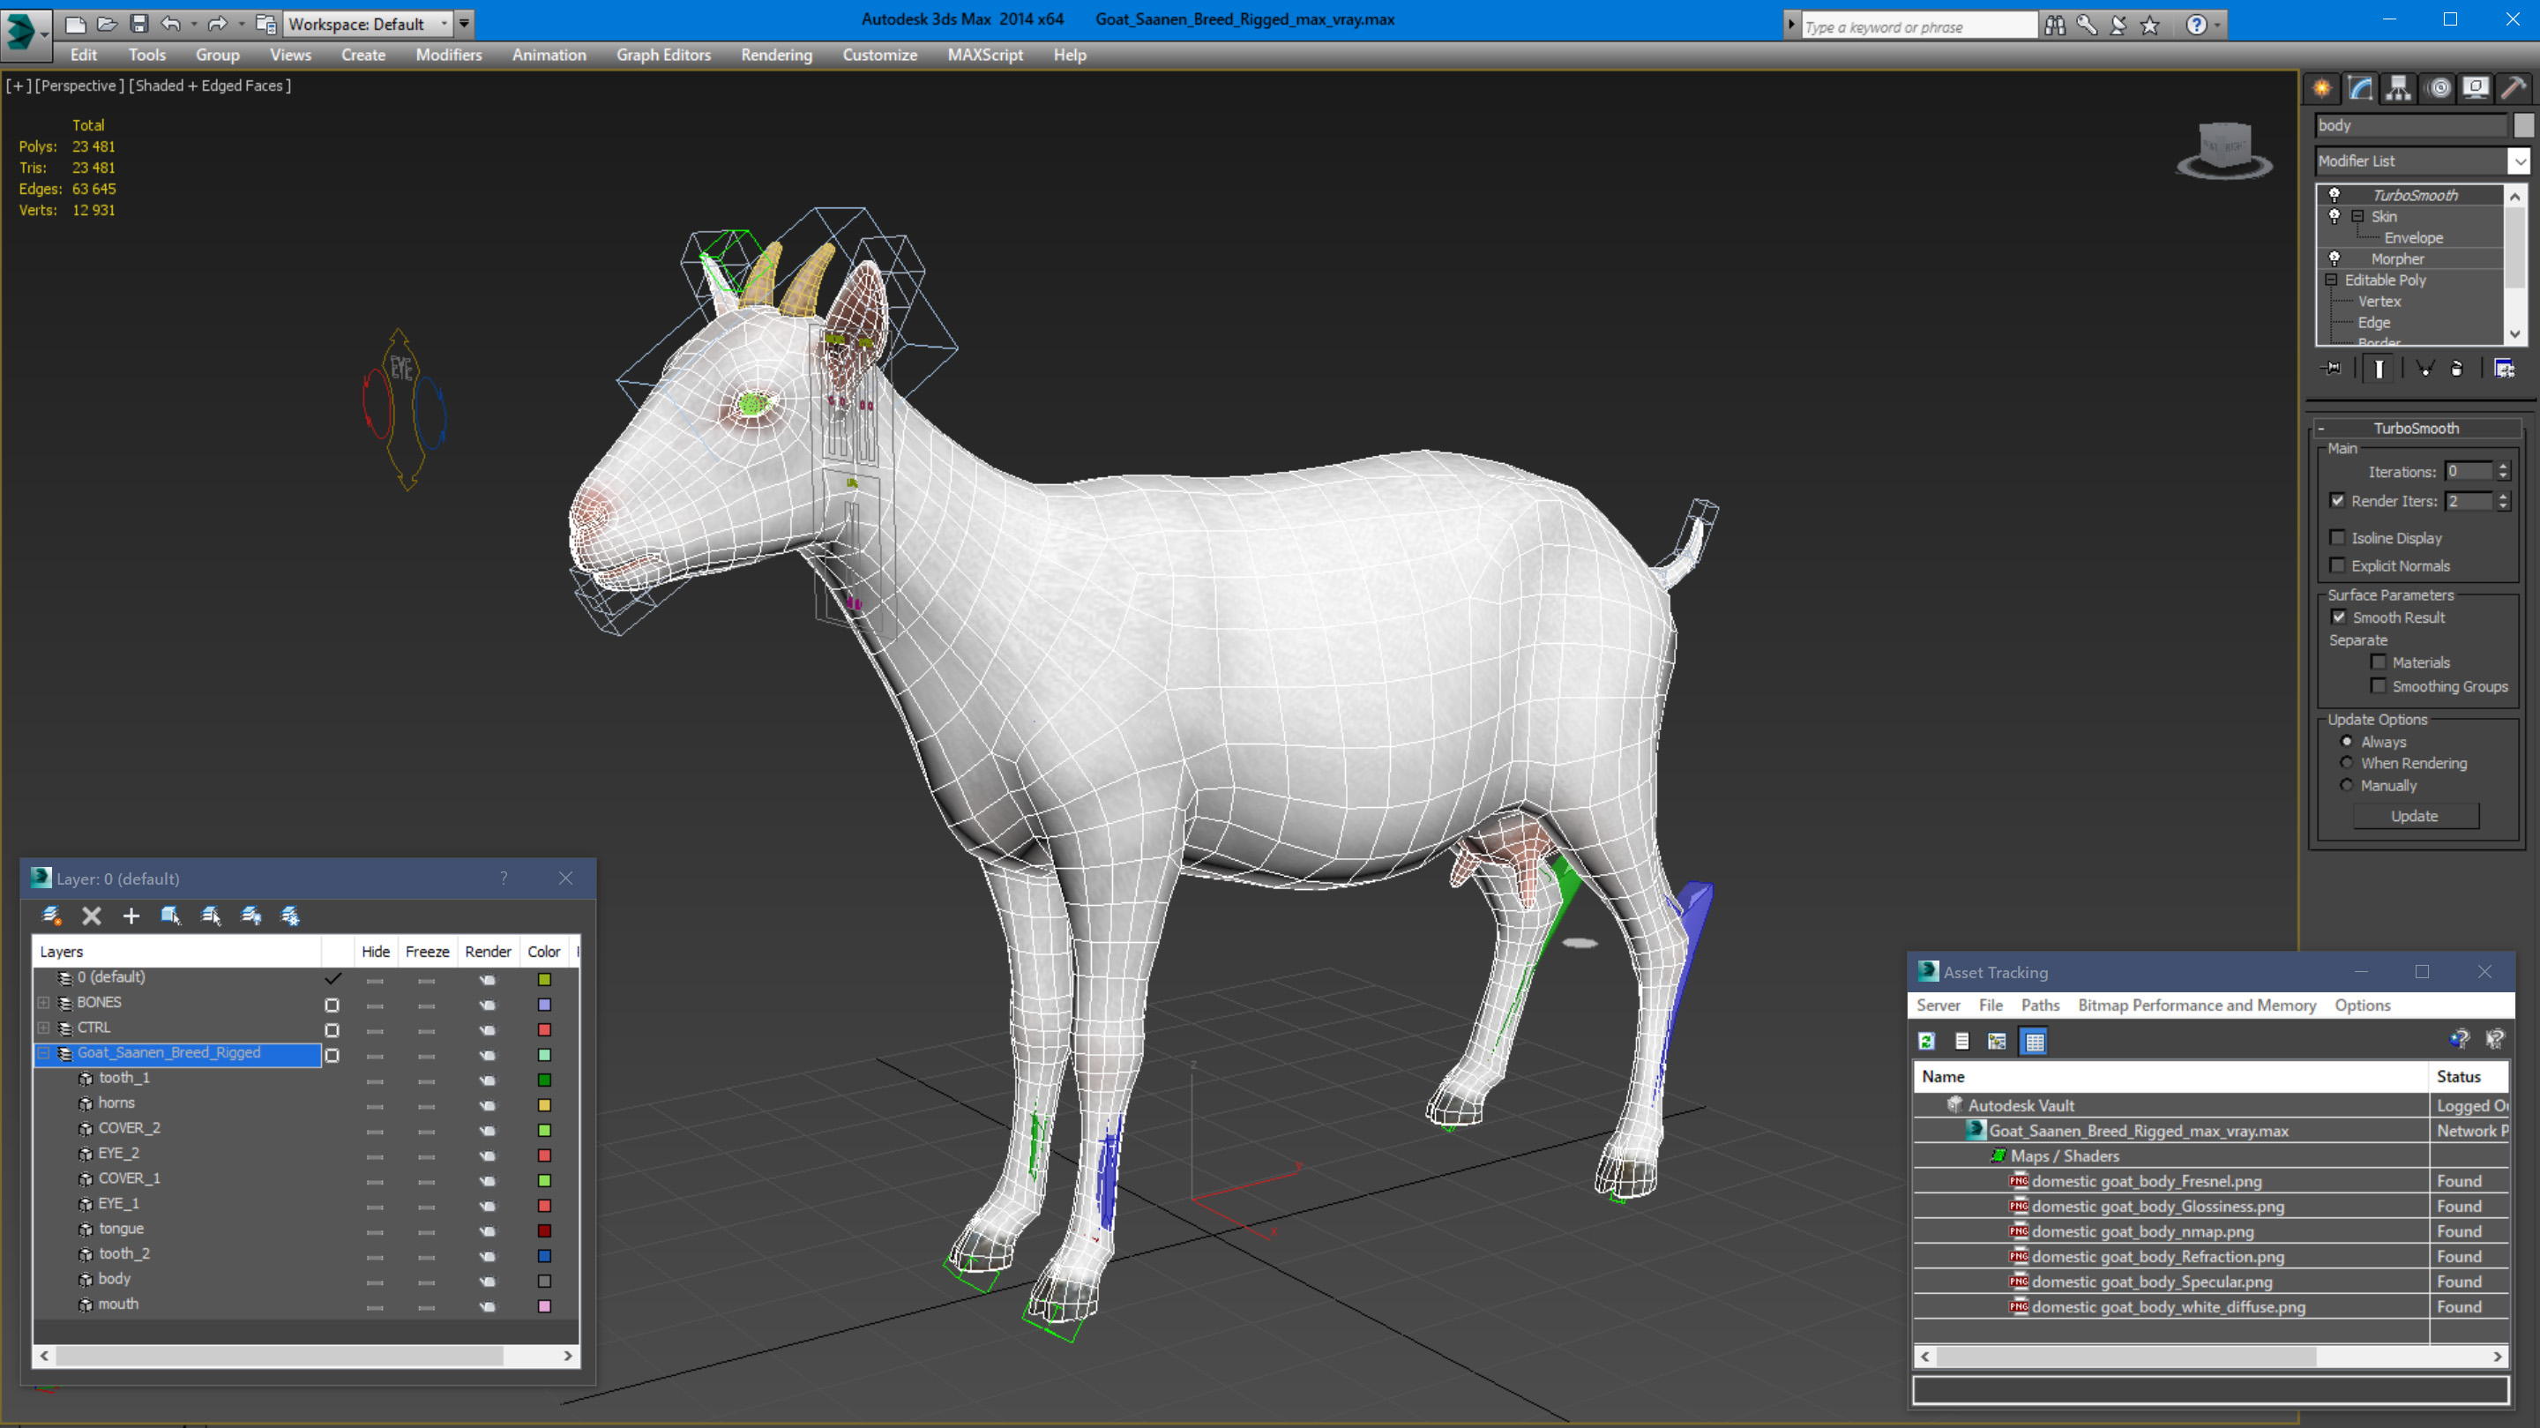Click the Asset Tracking refresh icon
The width and height of the screenshot is (2540, 1428).
[x=1924, y=1043]
